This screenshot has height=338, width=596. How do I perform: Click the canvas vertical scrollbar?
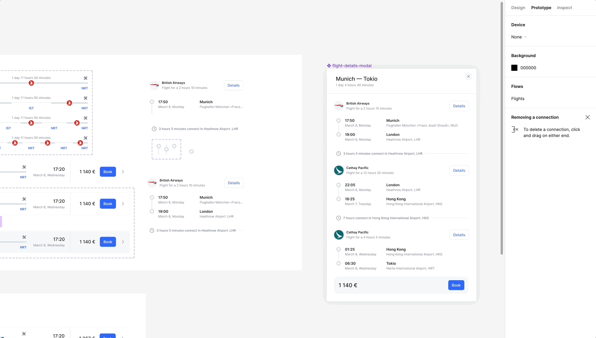pos(502,128)
